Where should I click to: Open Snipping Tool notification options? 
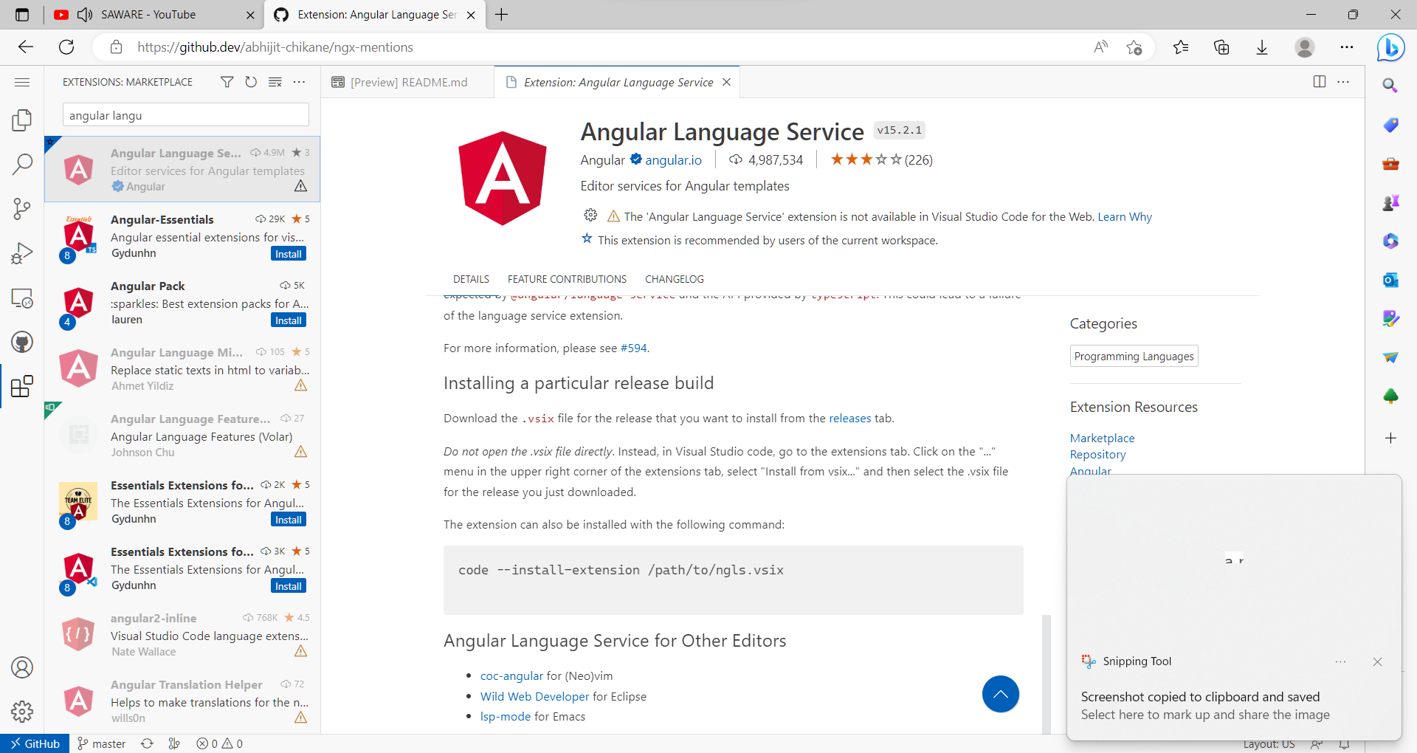(x=1341, y=661)
